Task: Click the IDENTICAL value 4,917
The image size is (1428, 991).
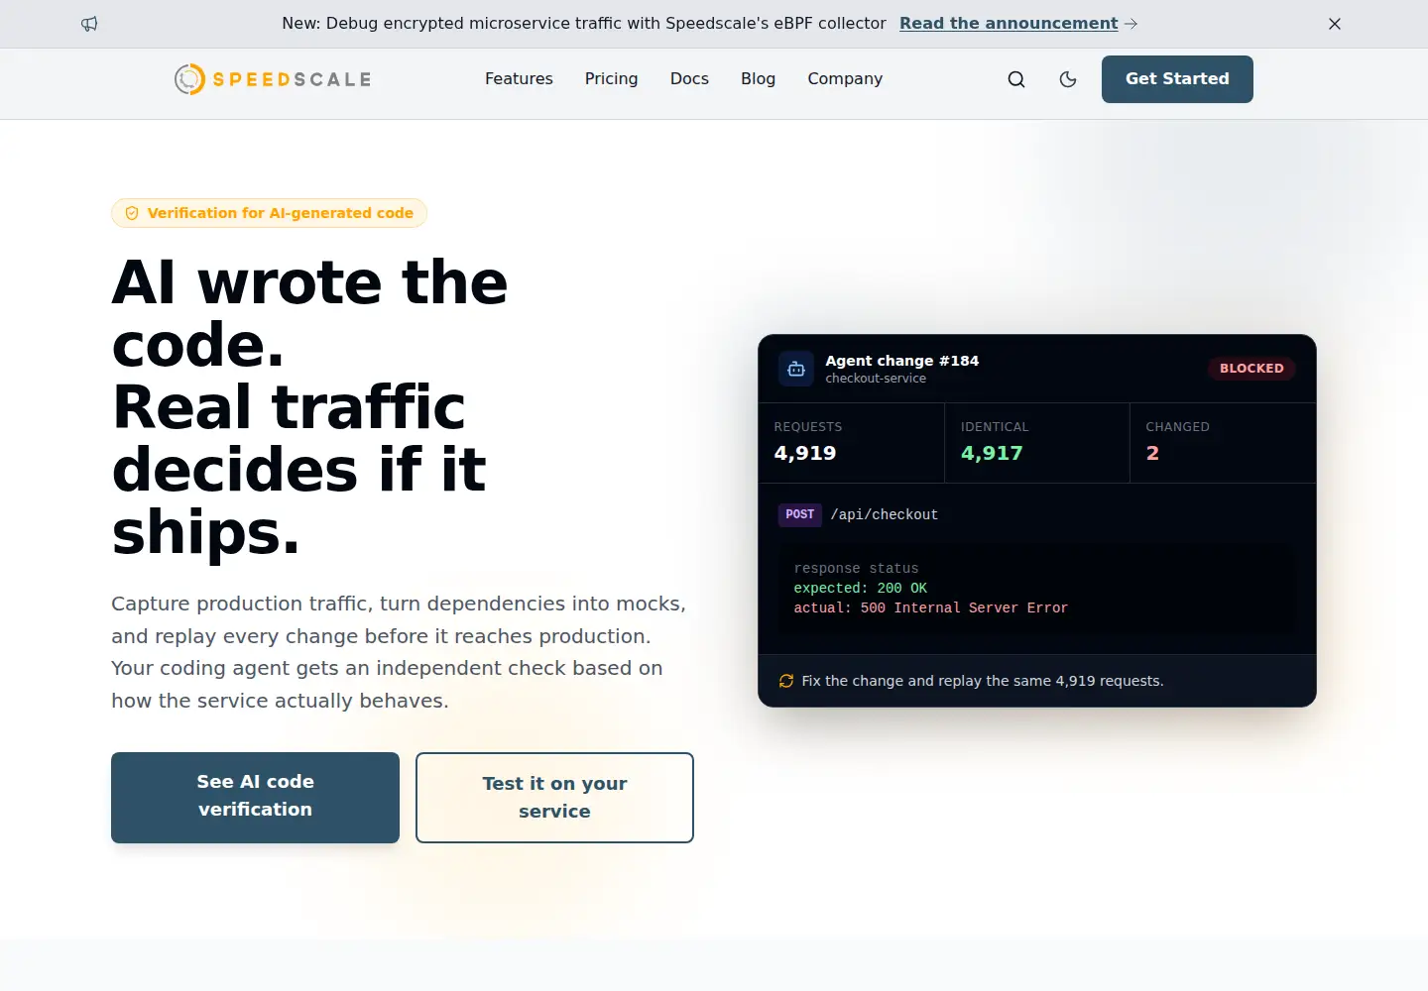Action: point(992,453)
